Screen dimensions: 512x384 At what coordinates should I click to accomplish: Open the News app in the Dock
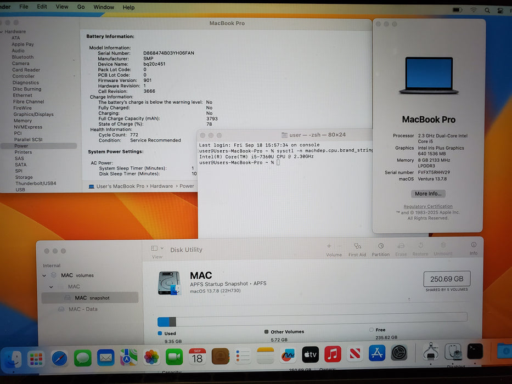[x=355, y=354]
